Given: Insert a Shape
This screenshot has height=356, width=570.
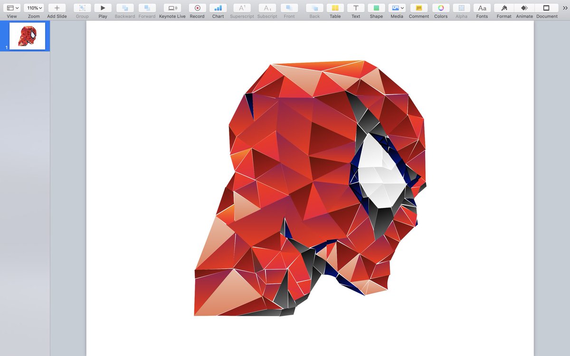Looking at the screenshot, I should [376, 8].
